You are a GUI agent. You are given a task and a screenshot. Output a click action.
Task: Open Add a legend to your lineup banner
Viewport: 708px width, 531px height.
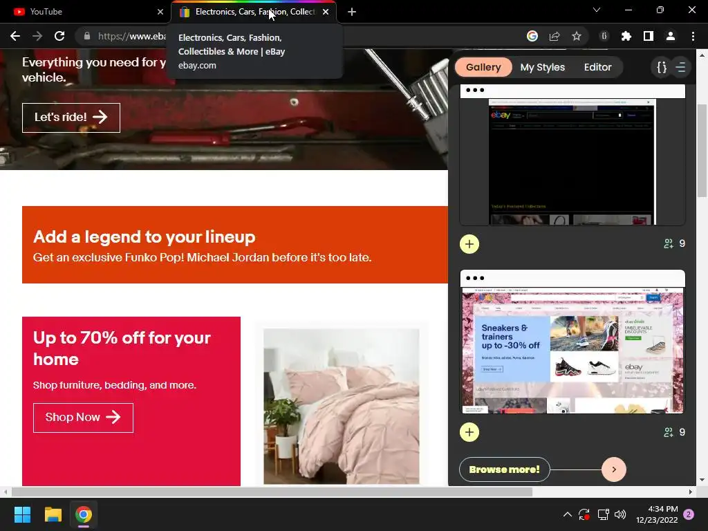point(235,245)
